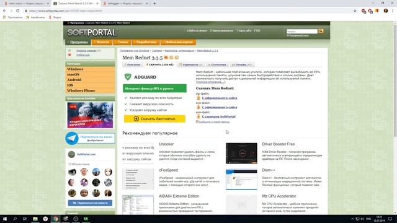Bookmark page with the star icon
397x223 pixels.
(x=355, y=11)
